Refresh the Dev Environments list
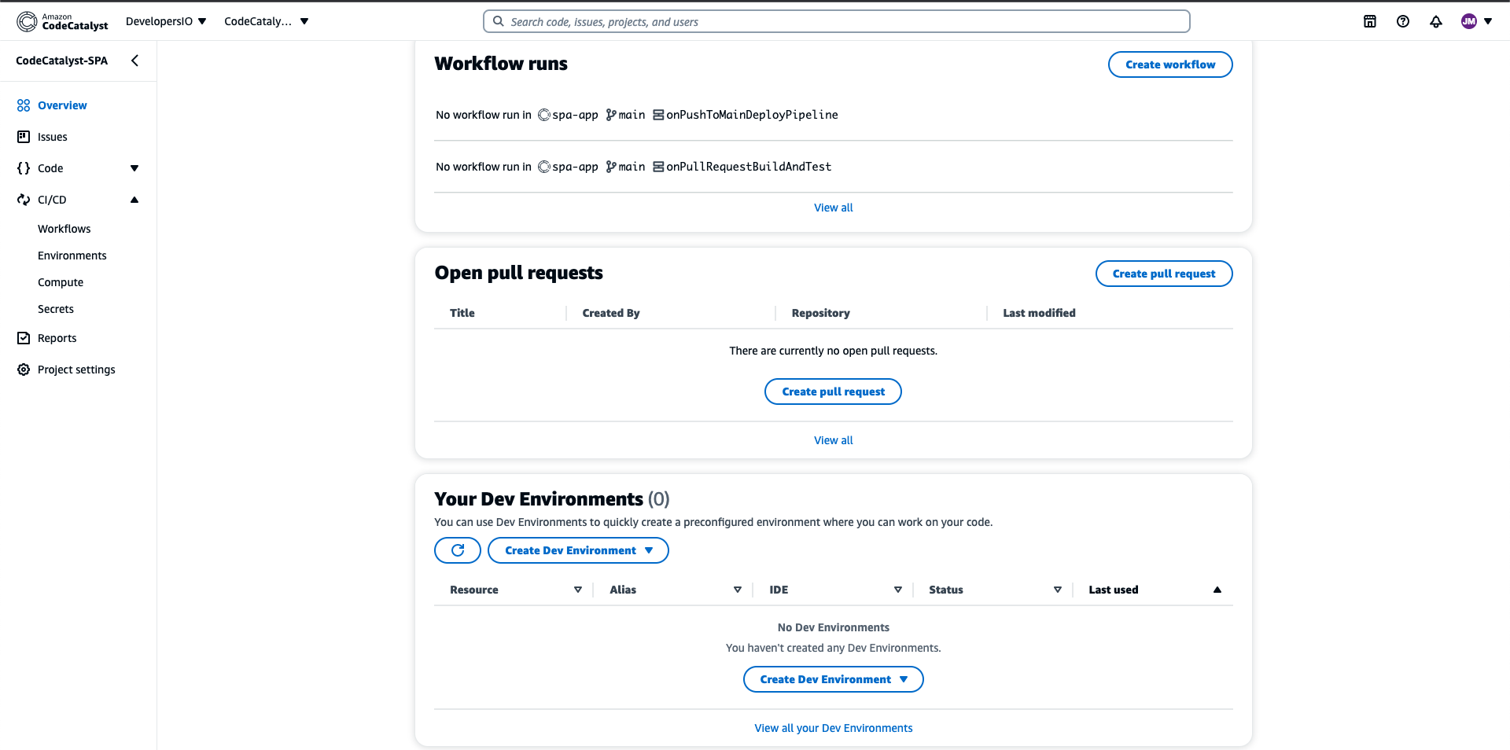Image resolution: width=1510 pixels, height=750 pixels. [x=458, y=550]
